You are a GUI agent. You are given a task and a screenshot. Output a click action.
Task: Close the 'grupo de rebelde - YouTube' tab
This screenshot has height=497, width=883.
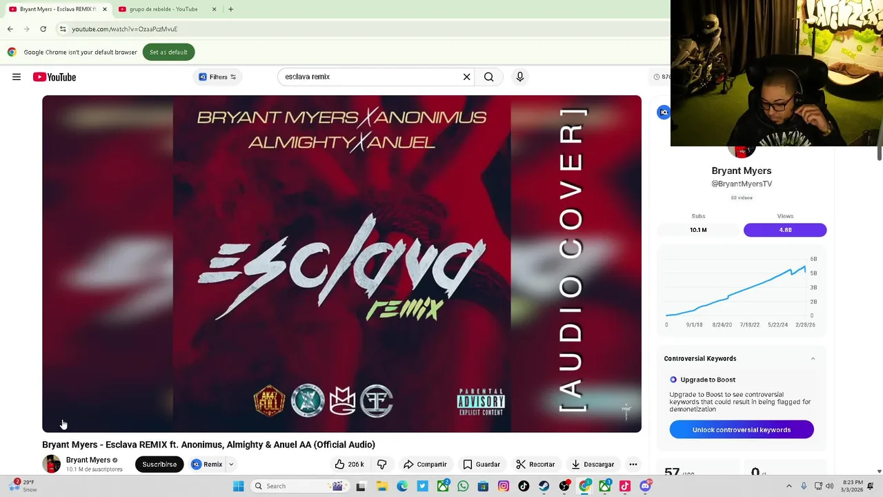[214, 9]
